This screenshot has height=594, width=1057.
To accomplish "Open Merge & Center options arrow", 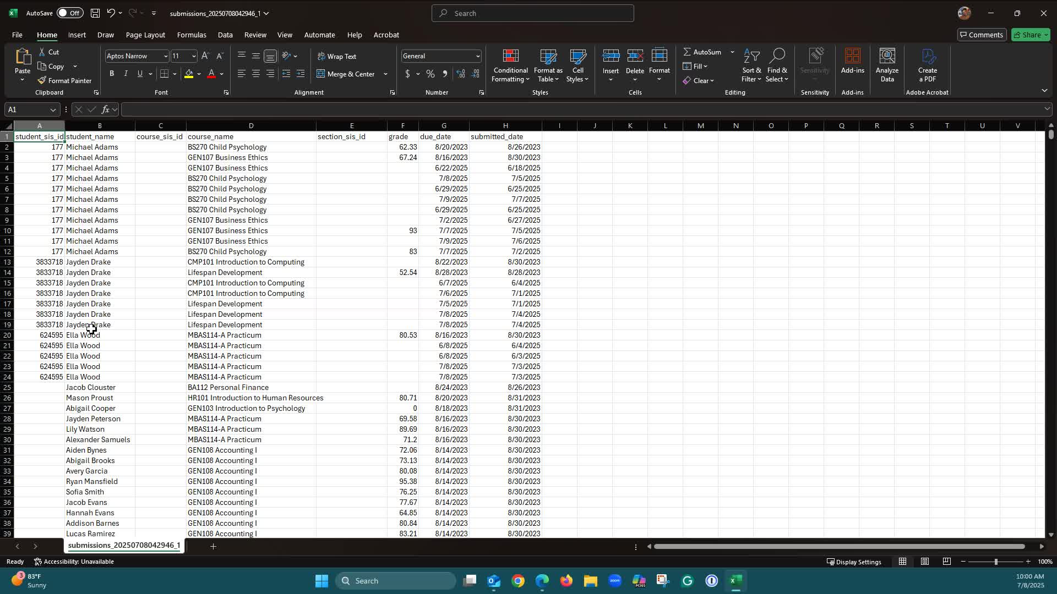I will pos(385,74).
